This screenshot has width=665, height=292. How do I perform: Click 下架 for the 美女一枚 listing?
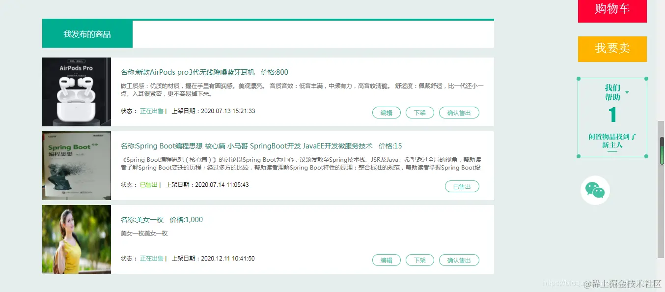click(420, 260)
